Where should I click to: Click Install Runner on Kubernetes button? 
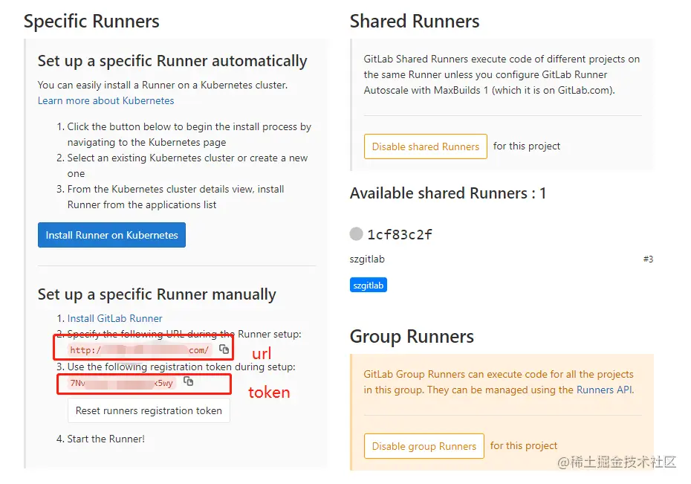click(x=111, y=235)
